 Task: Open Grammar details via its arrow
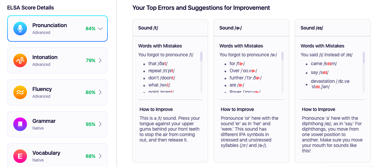click(100, 124)
